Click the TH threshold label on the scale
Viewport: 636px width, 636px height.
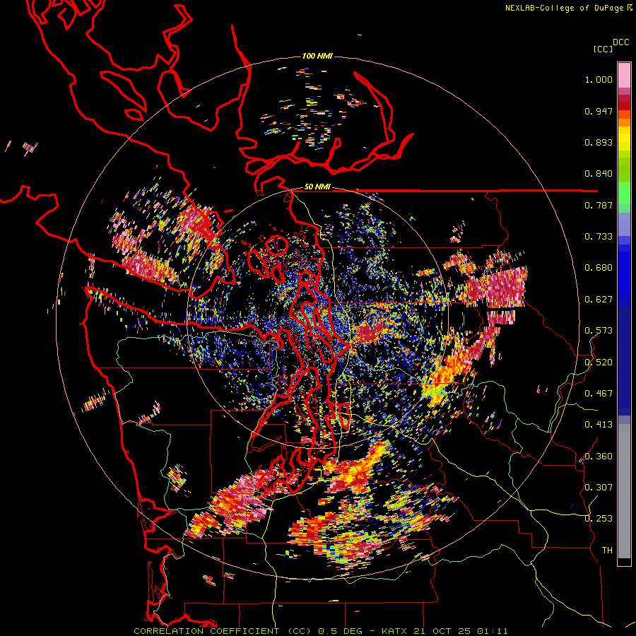click(607, 550)
